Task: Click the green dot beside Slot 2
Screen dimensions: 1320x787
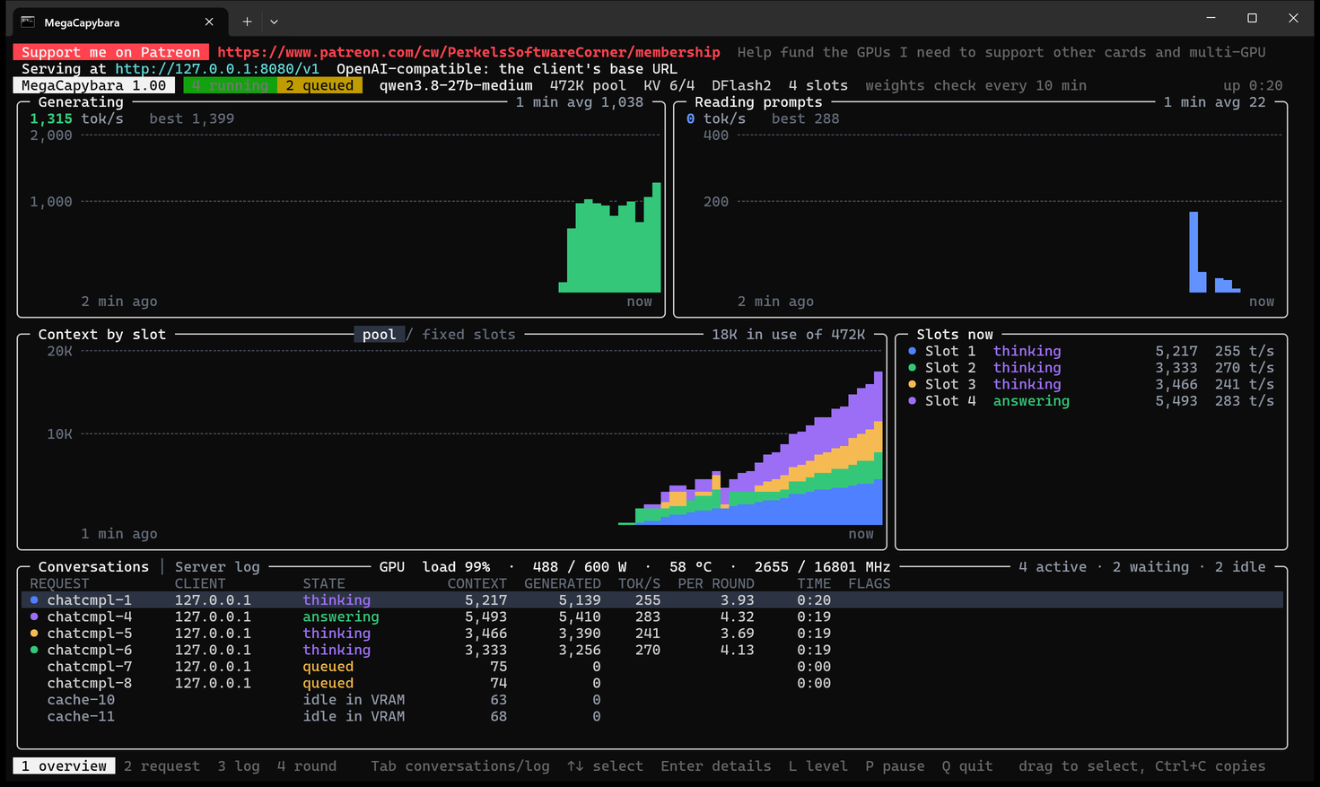Action: pyautogui.click(x=913, y=368)
